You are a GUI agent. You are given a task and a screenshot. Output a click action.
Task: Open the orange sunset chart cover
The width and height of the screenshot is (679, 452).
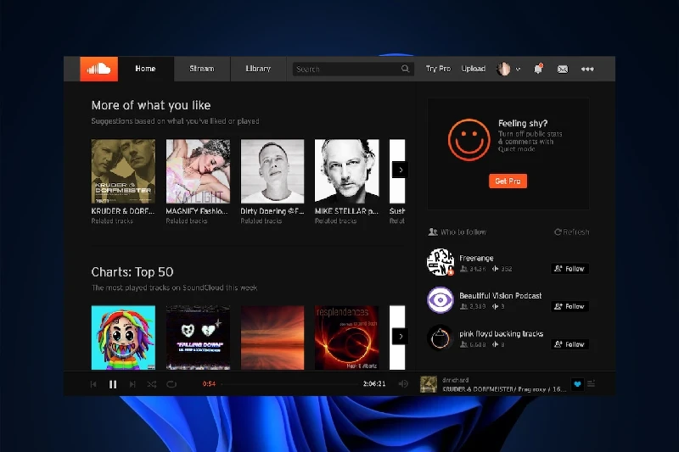coord(272,338)
